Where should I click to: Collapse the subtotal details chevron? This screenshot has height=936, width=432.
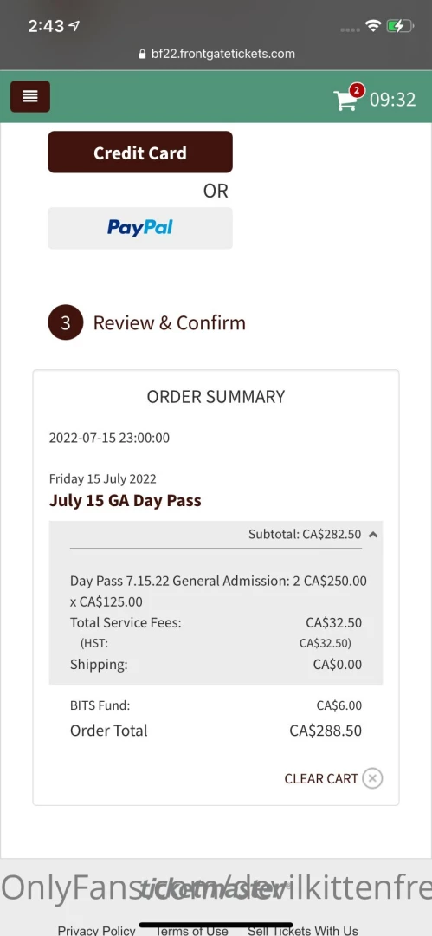373,535
